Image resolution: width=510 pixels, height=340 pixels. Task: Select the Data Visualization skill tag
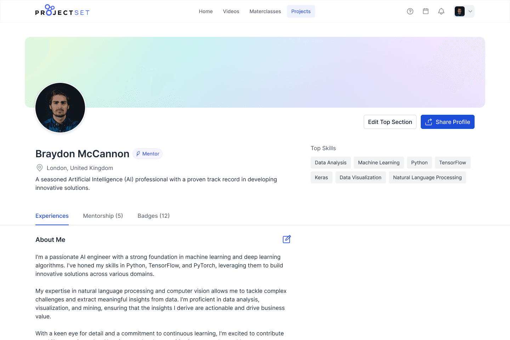[361, 177]
